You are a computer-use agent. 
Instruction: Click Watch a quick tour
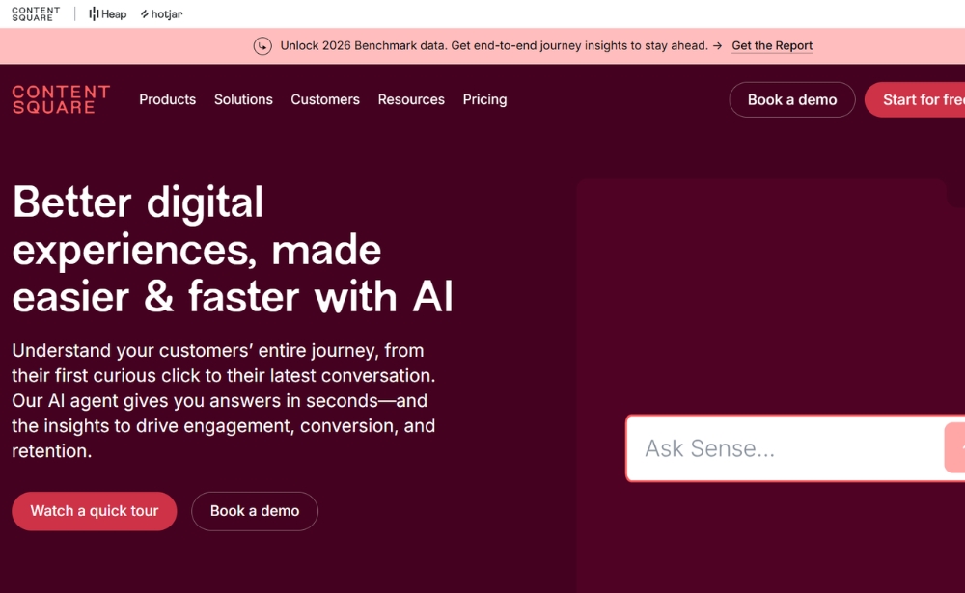coord(94,511)
